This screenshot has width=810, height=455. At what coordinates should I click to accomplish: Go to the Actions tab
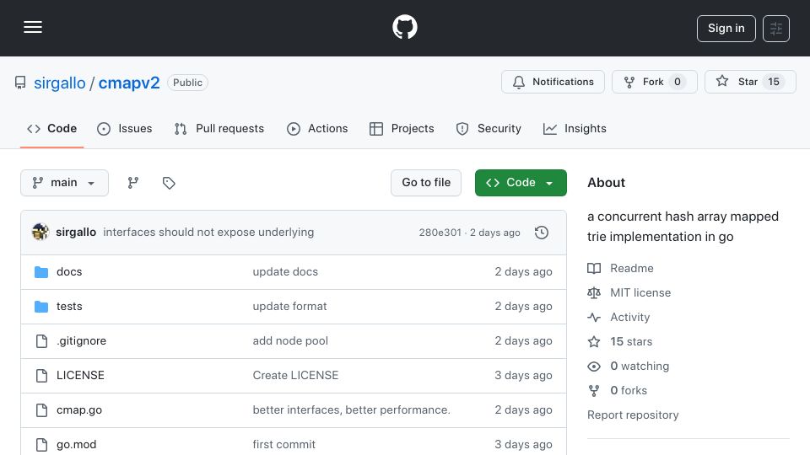coord(317,128)
